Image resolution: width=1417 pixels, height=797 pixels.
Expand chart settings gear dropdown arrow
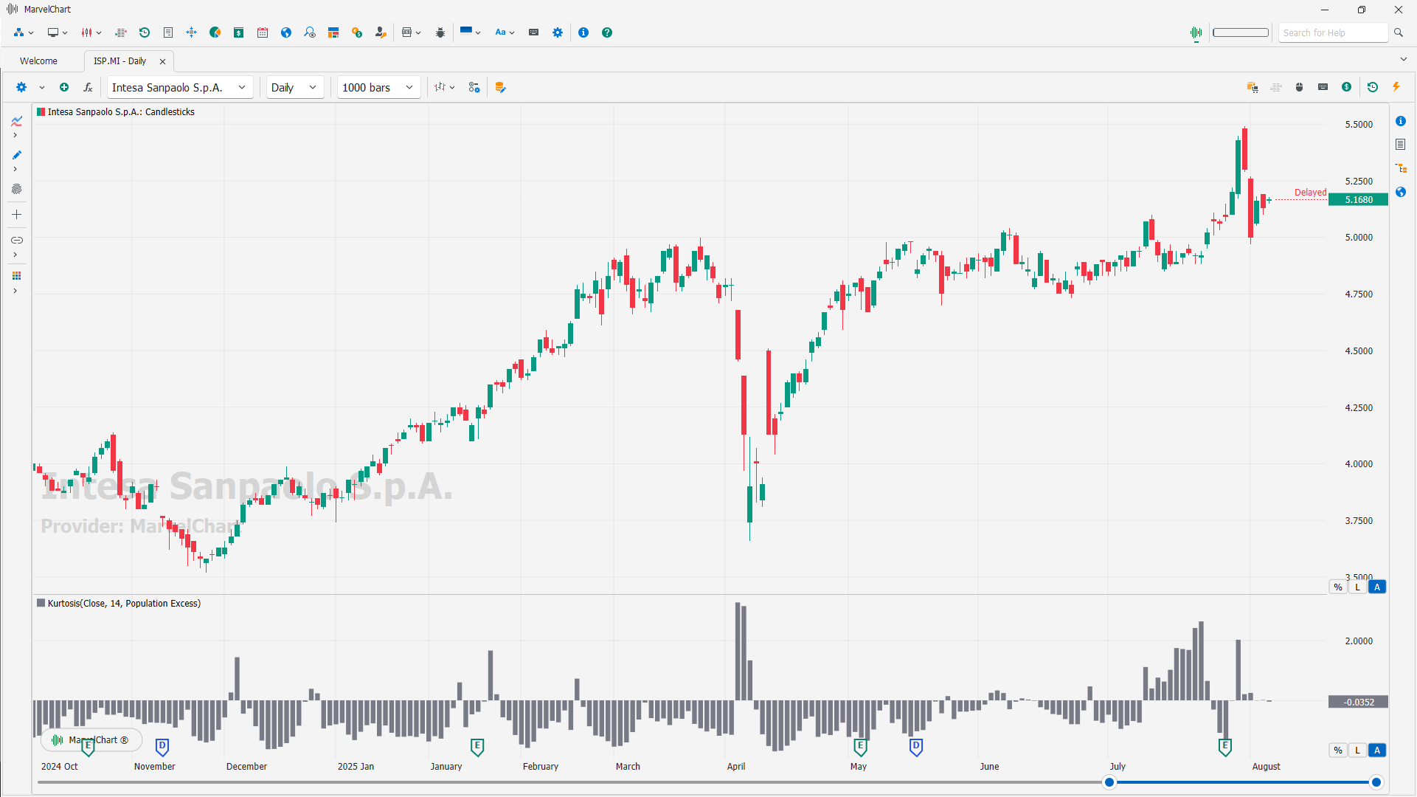[42, 87]
